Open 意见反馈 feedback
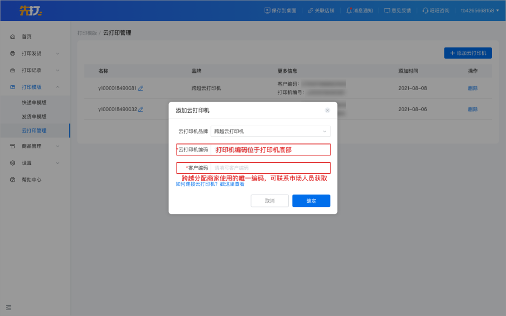 pos(397,10)
